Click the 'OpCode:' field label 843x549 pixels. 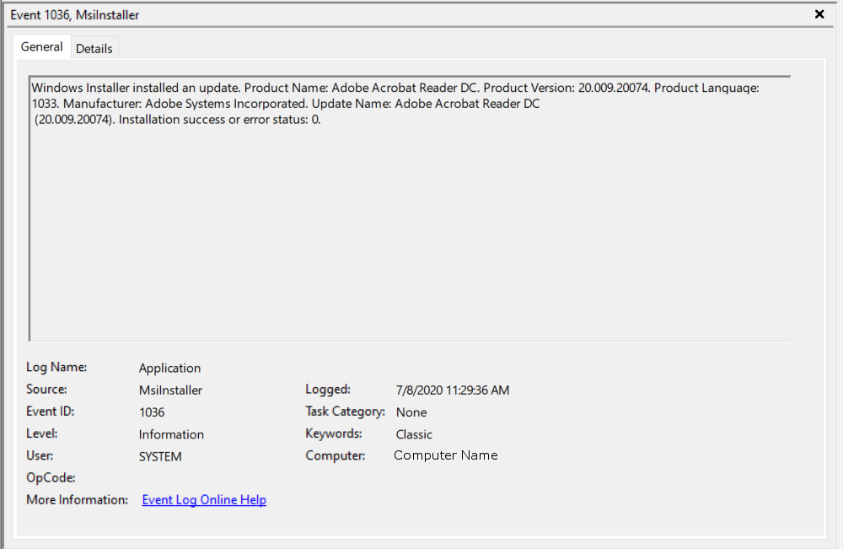coord(51,477)
